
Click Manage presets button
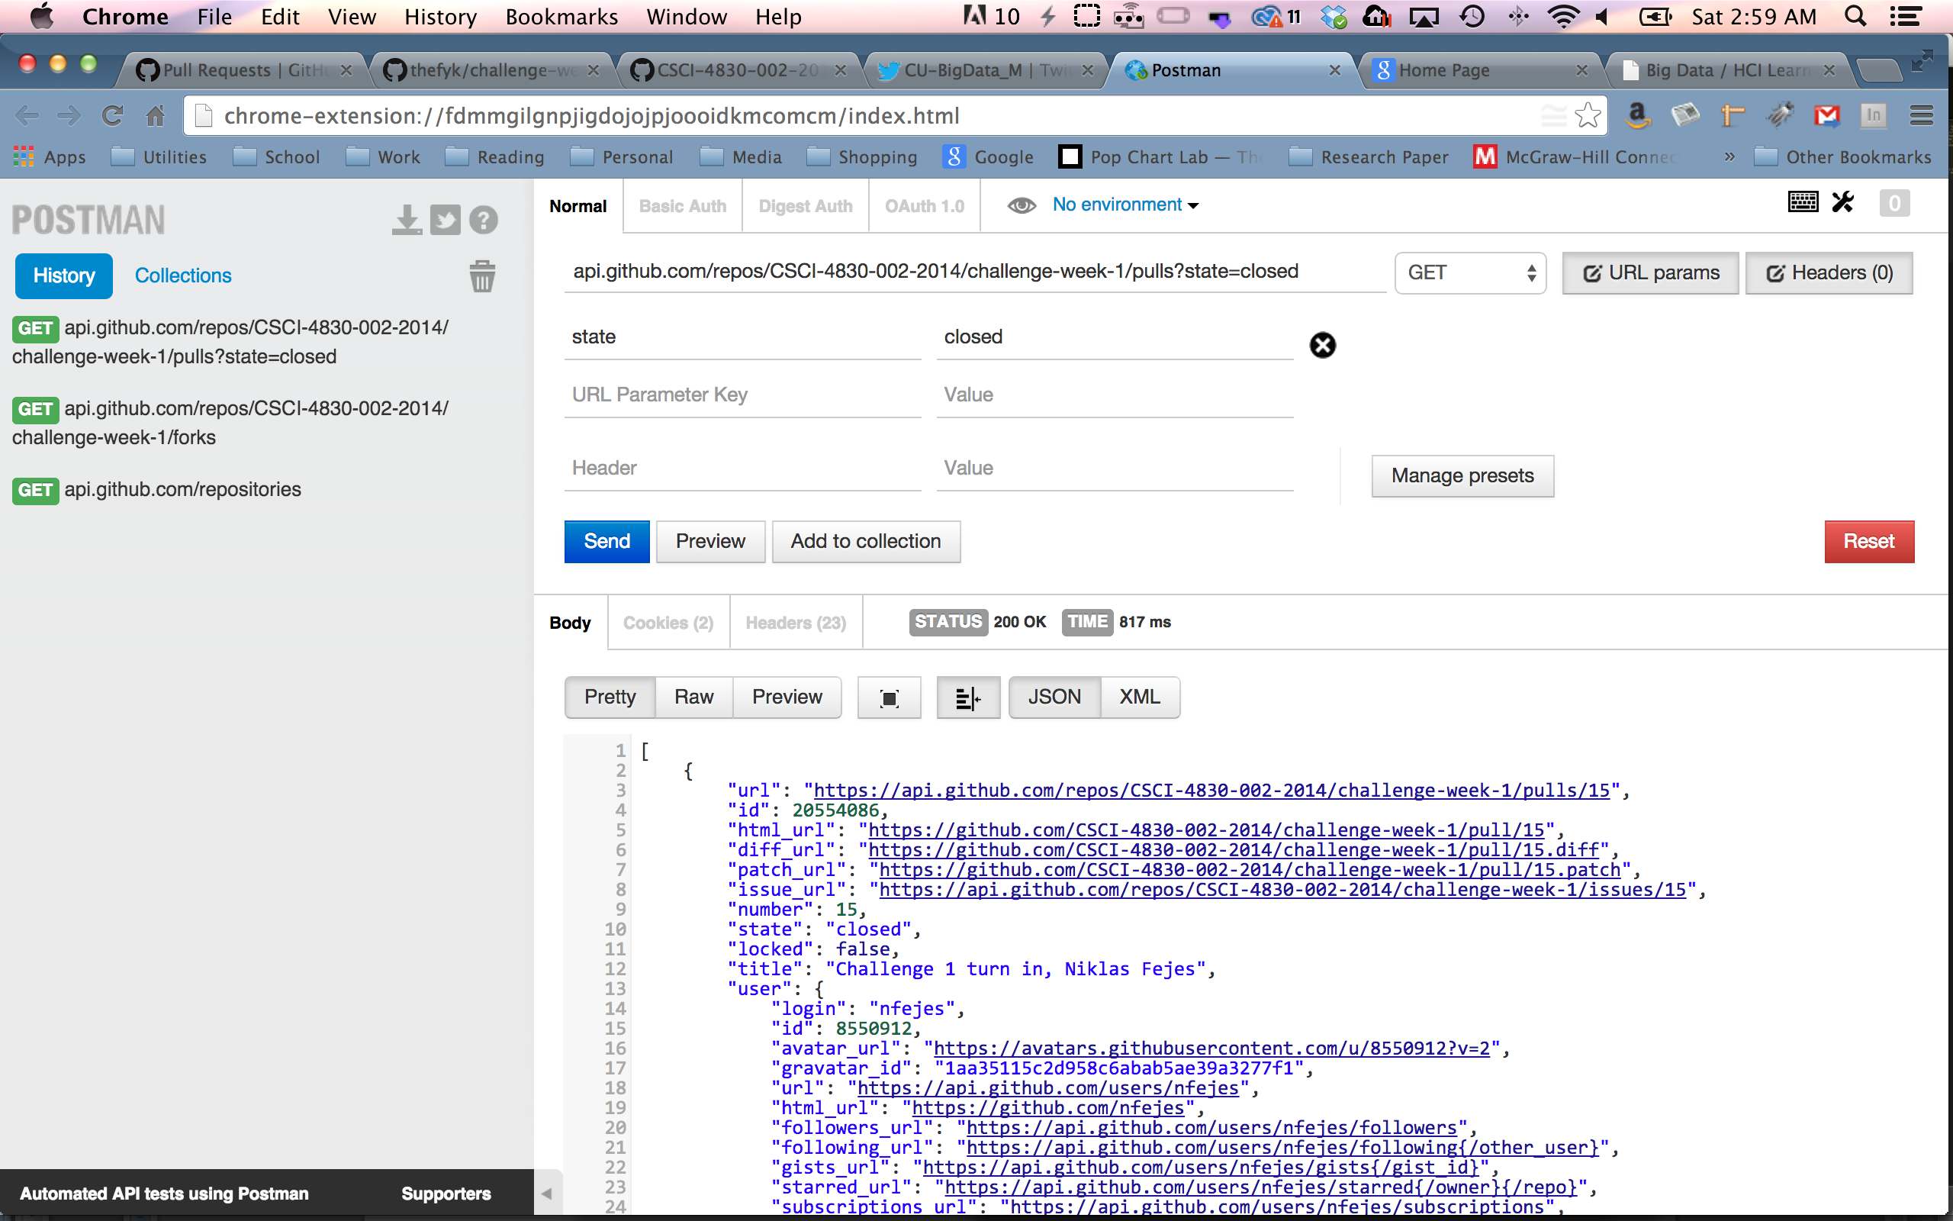pyautogui.click(x=1462, y=475)
